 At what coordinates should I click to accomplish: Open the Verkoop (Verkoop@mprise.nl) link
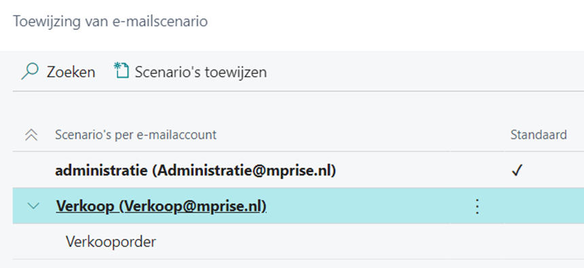coord(161,206)
